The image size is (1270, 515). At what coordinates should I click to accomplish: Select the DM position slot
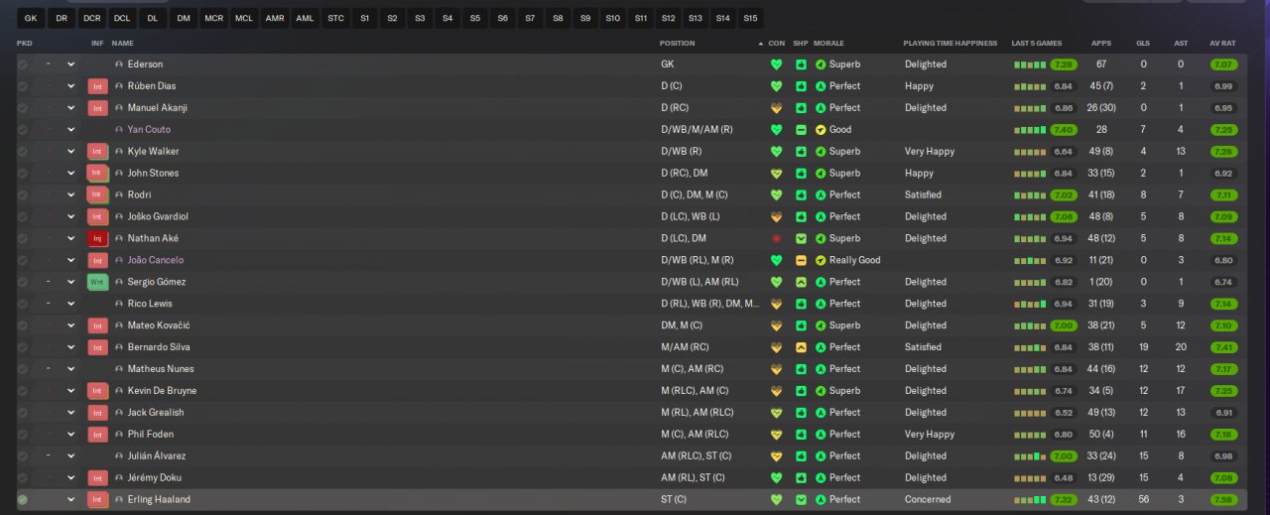[184, 18]
